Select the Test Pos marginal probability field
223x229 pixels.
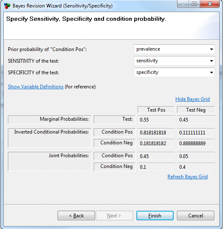click(156, 119)
